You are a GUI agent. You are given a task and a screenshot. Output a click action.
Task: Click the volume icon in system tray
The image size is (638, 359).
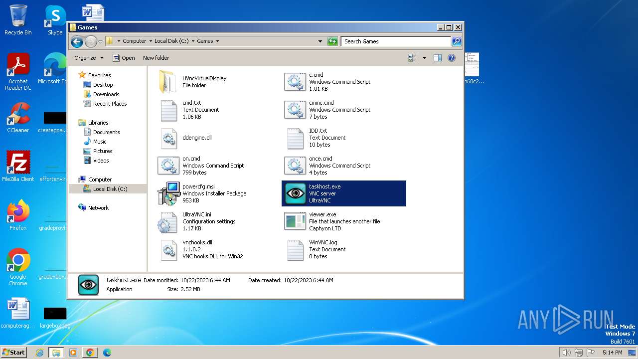pos(566,353)
